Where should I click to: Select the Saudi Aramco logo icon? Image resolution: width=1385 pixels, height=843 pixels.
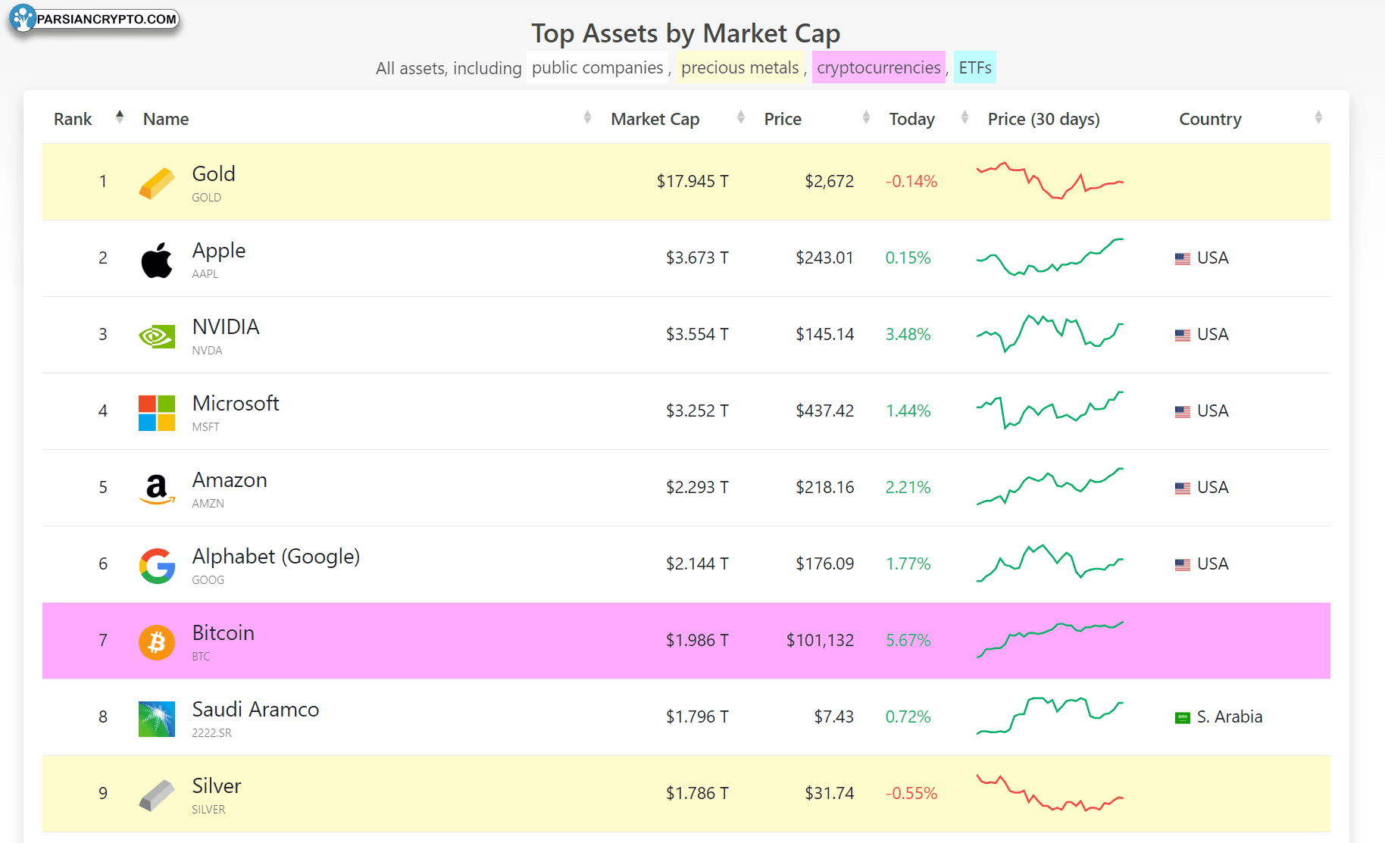point(157,719)
